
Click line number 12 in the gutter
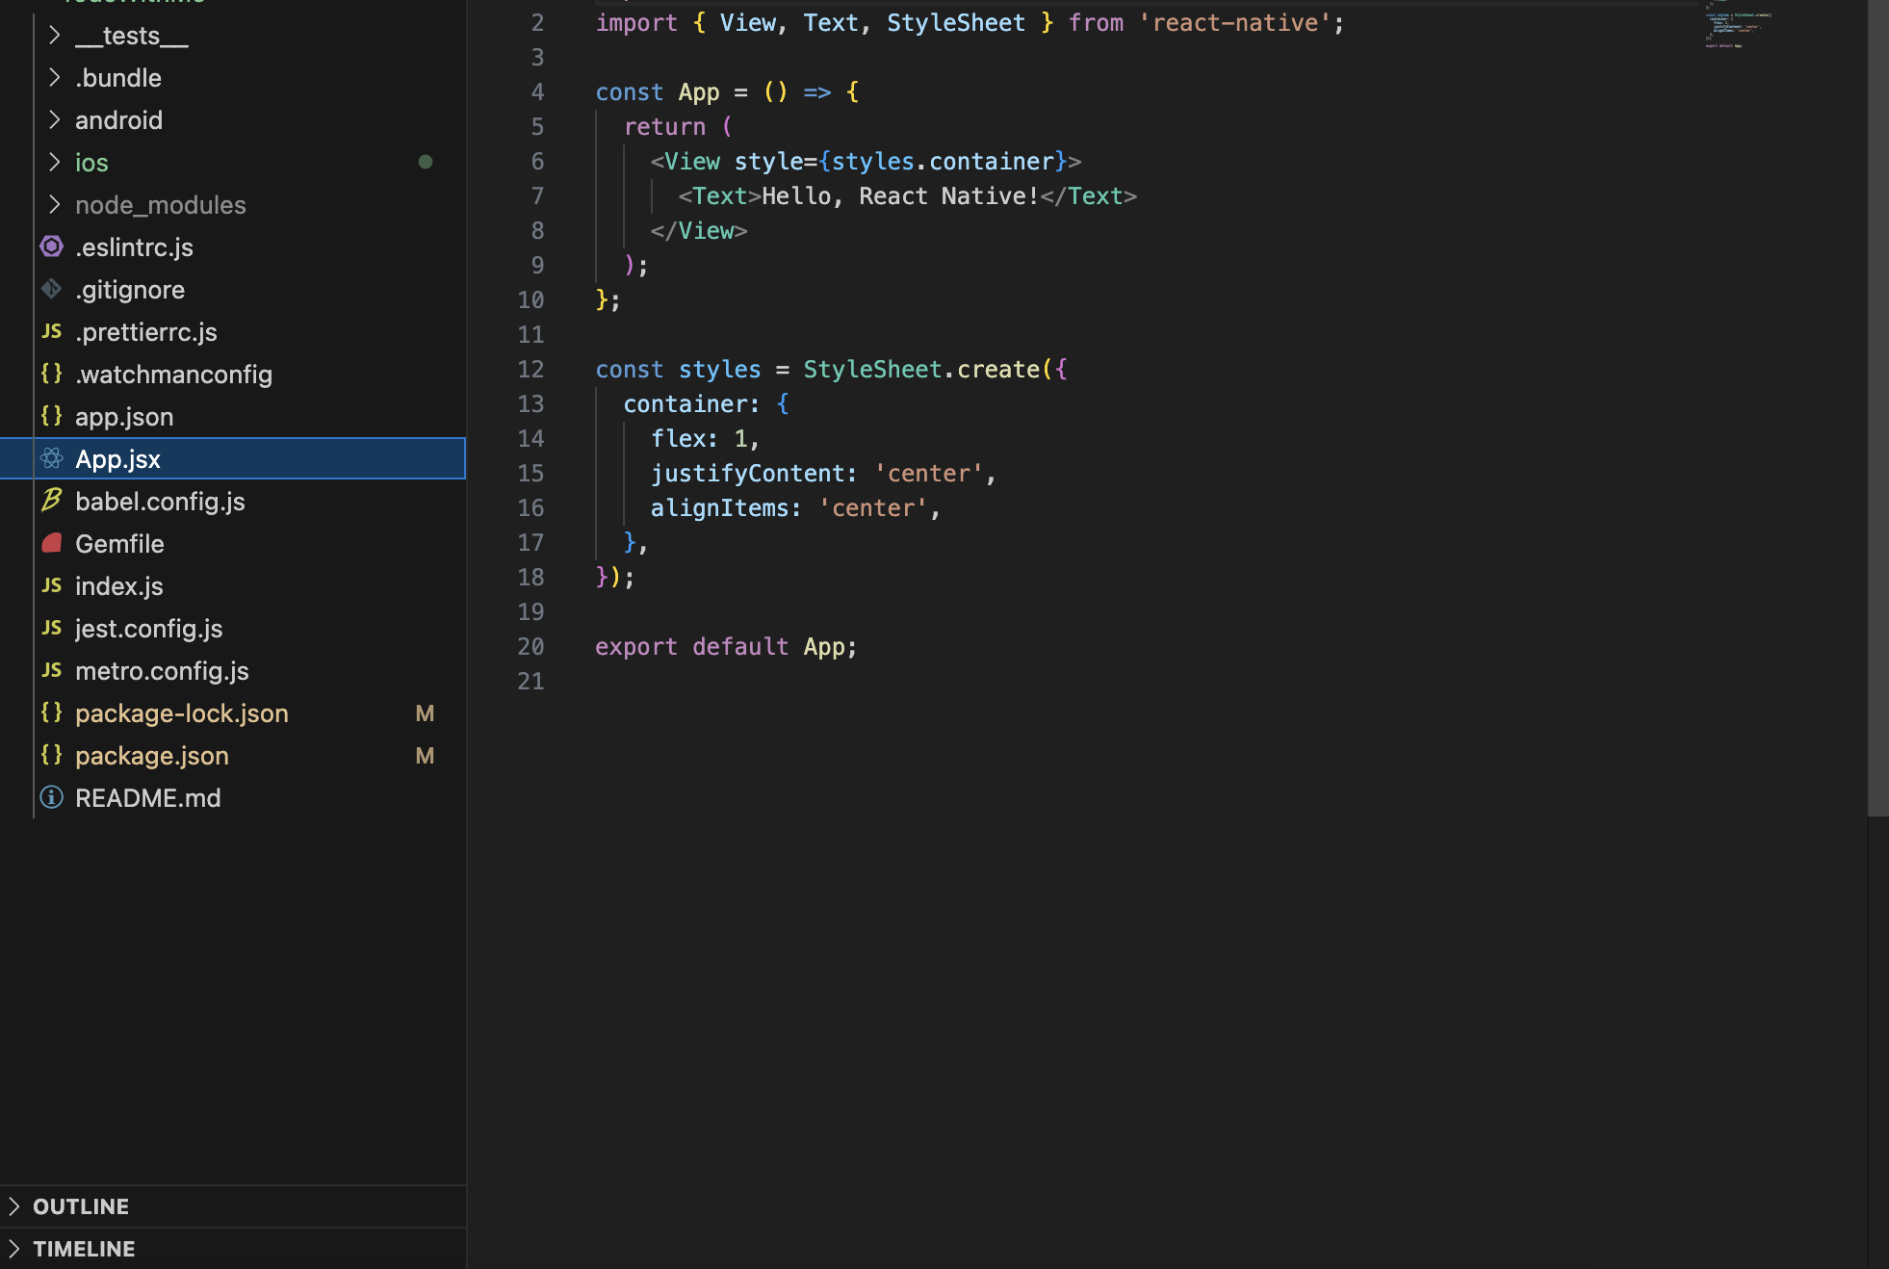(x=530, y=370)
